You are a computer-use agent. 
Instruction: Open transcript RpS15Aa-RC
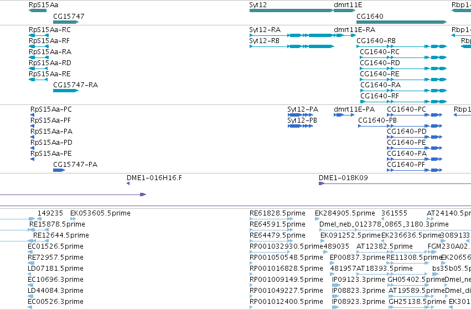coord(50,30)
